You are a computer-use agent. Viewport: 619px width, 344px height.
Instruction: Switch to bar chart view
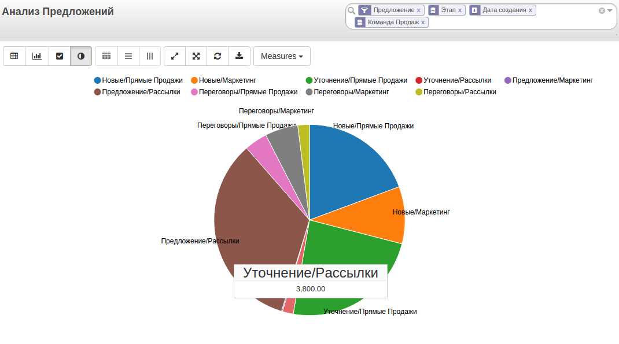[x=36, y=56]
